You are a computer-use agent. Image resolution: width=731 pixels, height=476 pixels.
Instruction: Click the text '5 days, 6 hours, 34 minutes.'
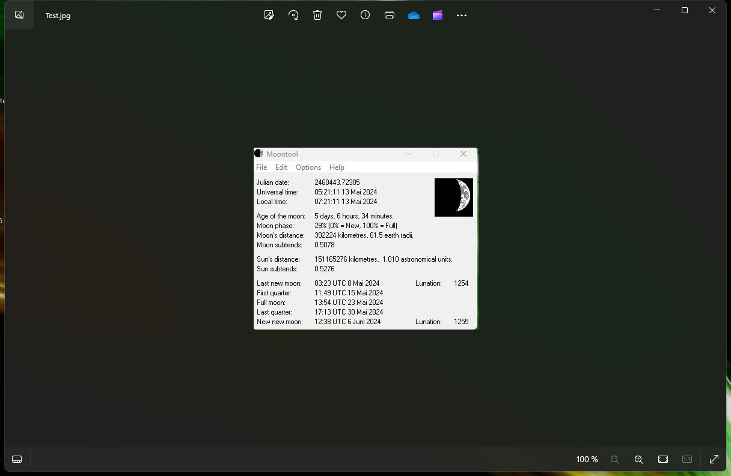coord(354,216)
